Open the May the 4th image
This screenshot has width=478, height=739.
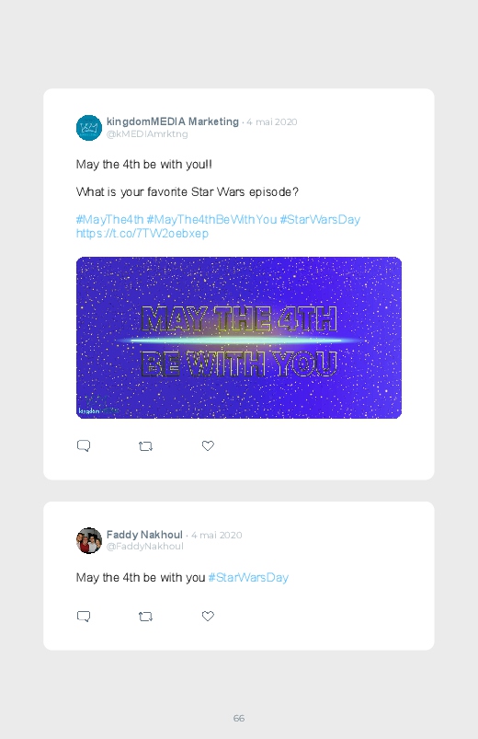(x=239, y=338)
